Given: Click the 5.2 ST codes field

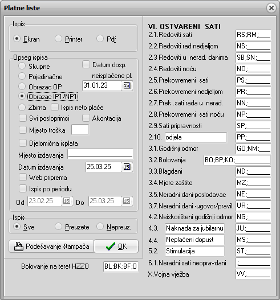Looking at the screenshot, I should click(x=253, y=251).
